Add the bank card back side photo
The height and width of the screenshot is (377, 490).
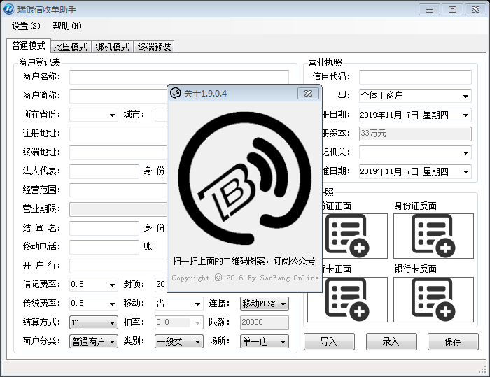(433, 299)
